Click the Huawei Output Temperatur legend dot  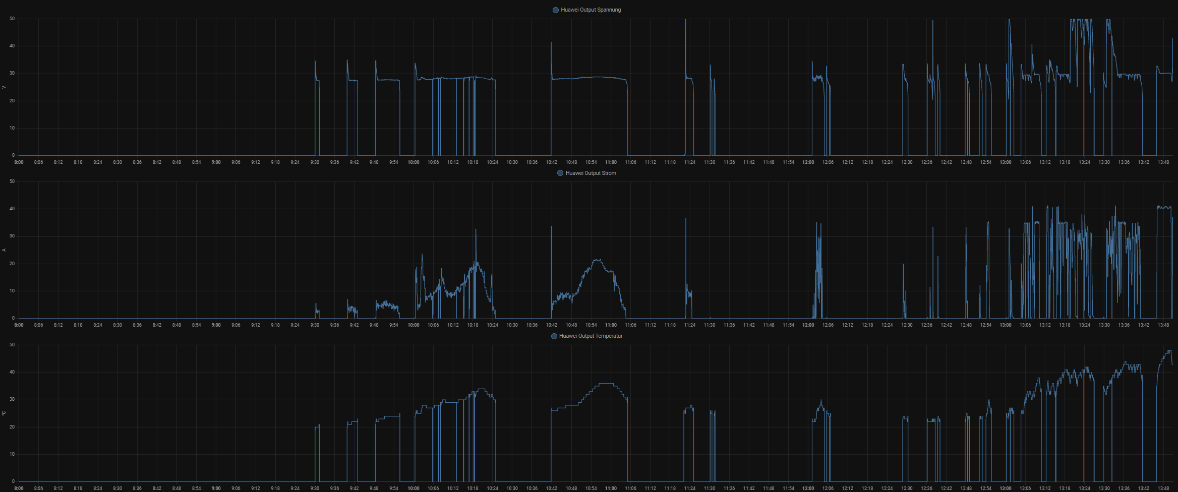(554, 336)
